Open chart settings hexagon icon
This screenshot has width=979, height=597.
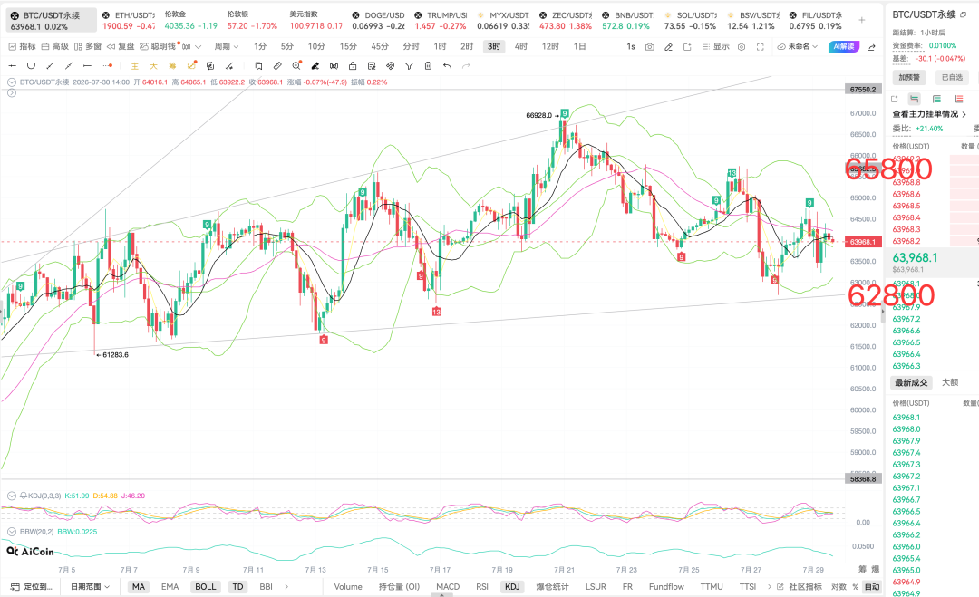742,47
